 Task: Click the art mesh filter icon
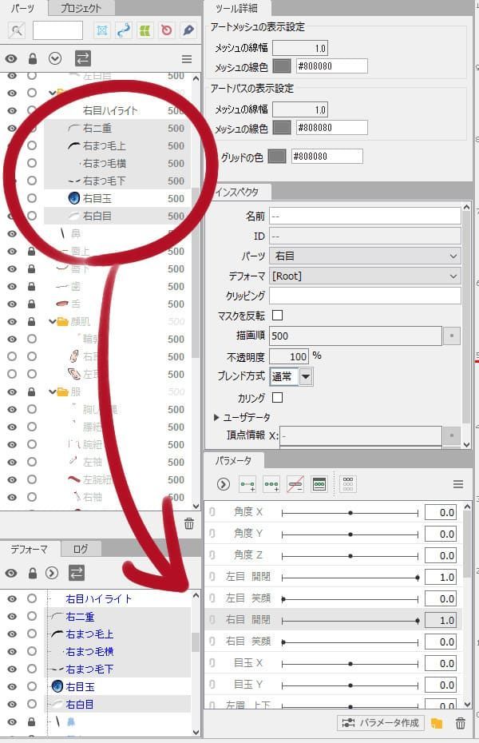101,31
